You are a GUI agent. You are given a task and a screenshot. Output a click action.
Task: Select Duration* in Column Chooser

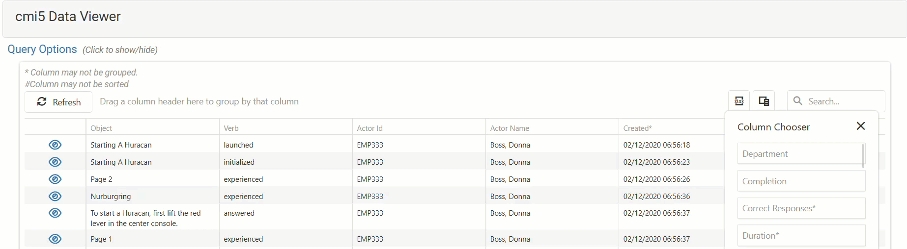pos(801,235)
